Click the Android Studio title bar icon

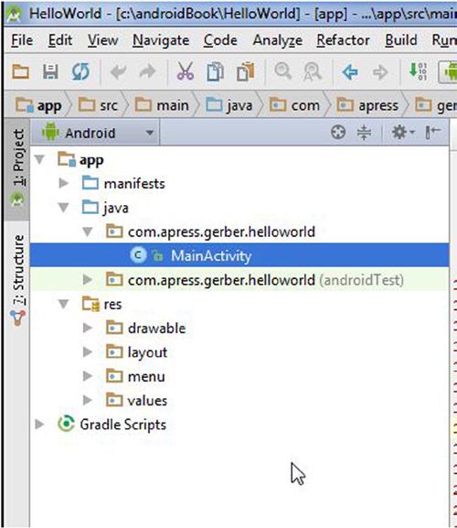pyautogui.click(x=14, y=14)
